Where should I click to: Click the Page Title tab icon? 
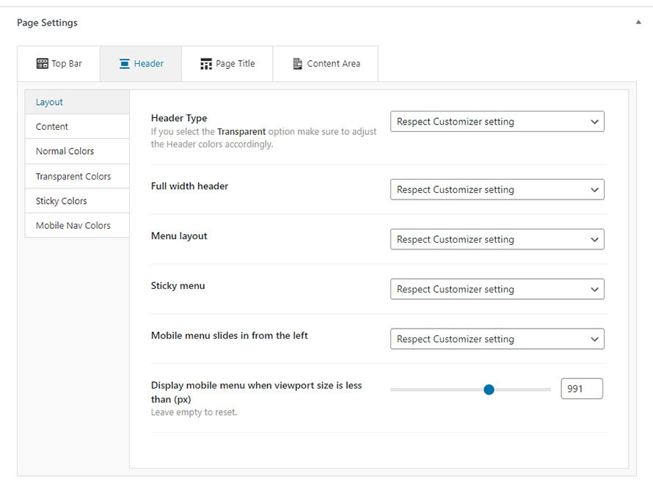click(206, 64)
